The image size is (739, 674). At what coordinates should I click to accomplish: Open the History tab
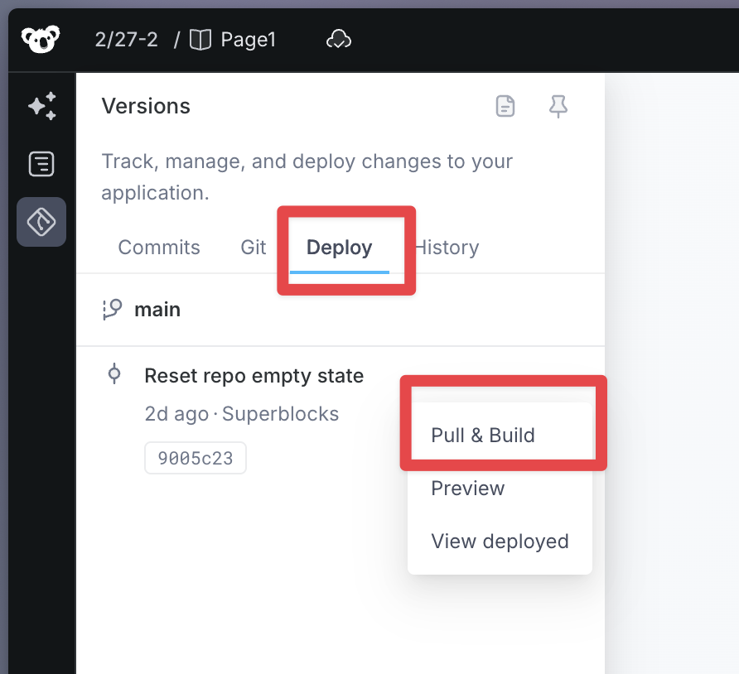pyautogui.click(x=447, y=248)
